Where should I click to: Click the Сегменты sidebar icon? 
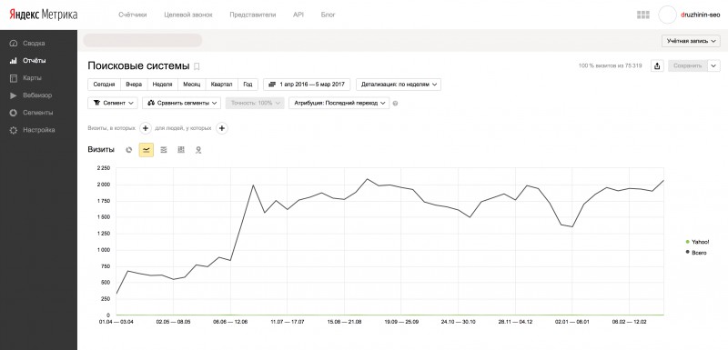tap(14, 113)
